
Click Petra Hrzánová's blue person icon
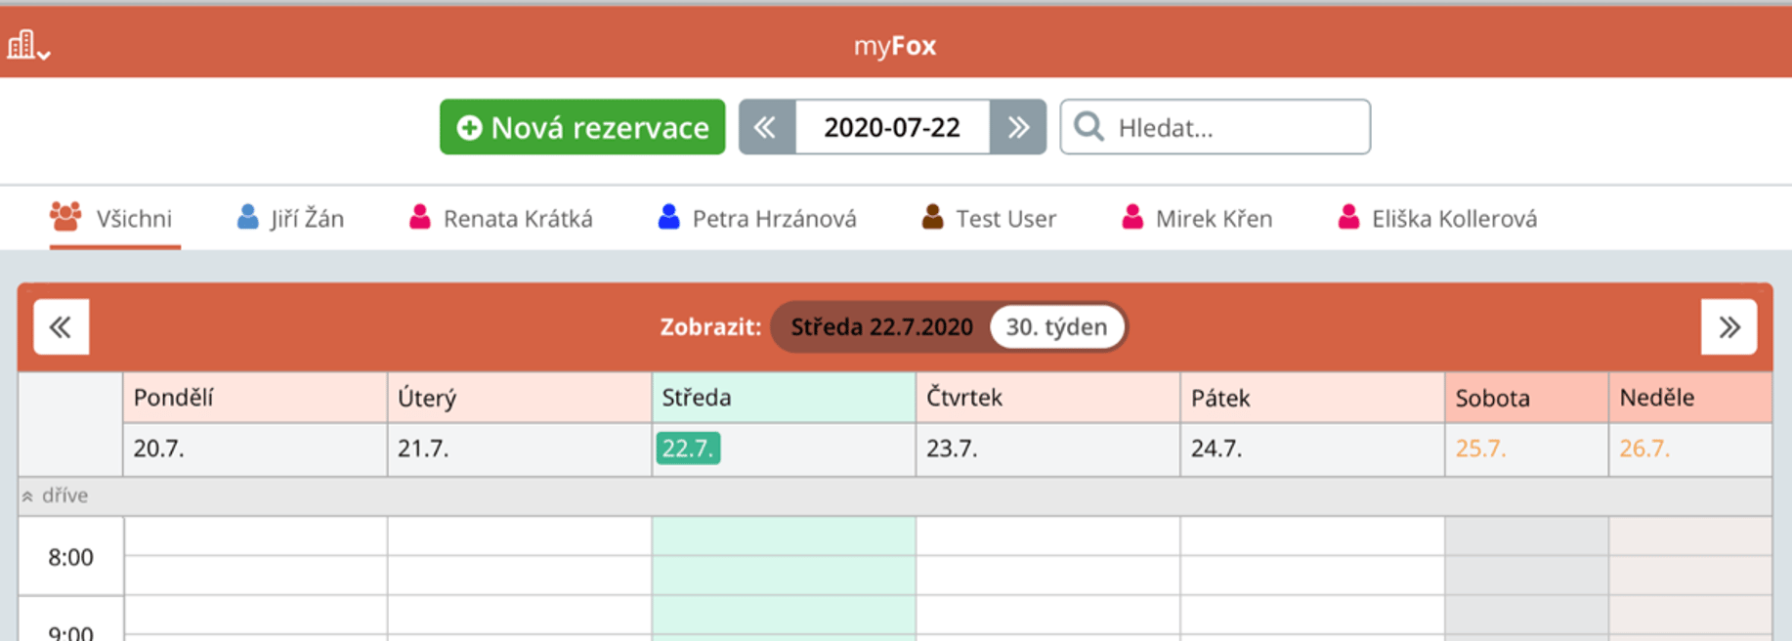tap(669, 216)
